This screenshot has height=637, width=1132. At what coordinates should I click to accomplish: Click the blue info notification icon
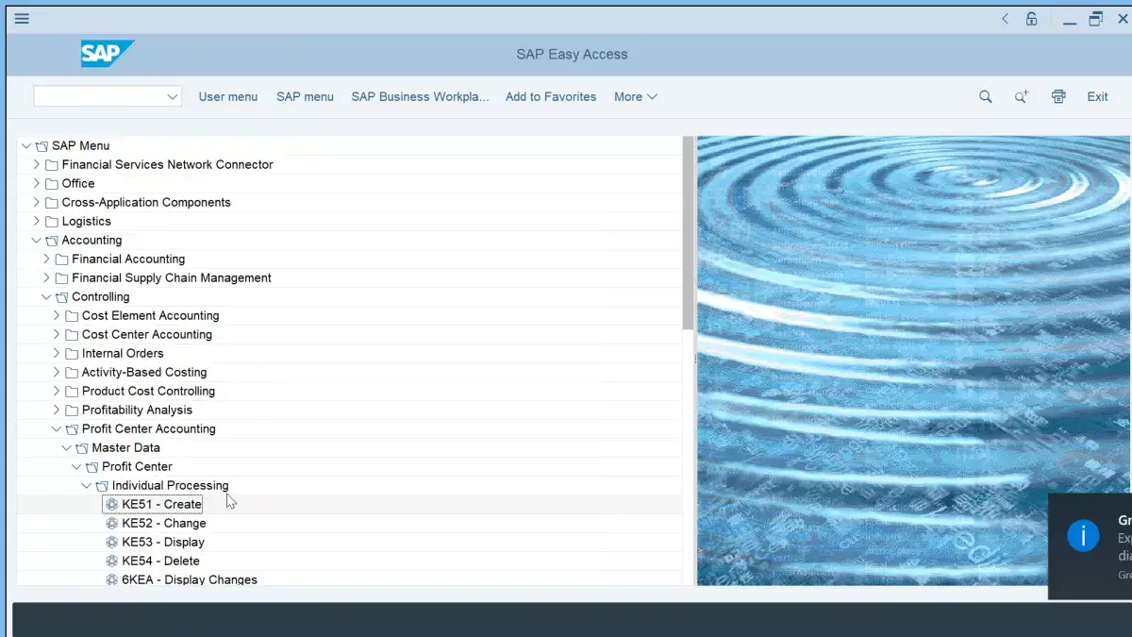[x=1083, y=536]
